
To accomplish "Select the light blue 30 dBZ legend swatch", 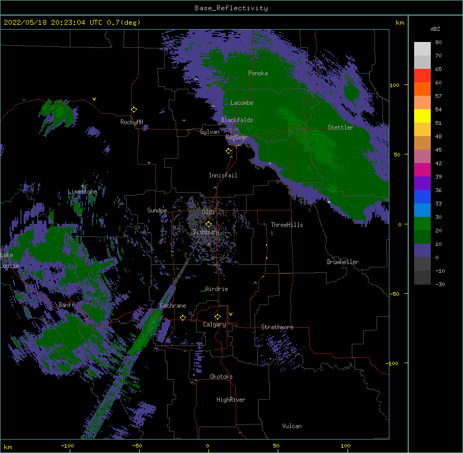I will coord(422,210).
